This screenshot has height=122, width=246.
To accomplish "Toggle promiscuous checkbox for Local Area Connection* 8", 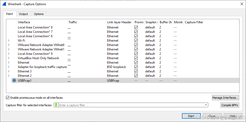I will pos(136,27).
